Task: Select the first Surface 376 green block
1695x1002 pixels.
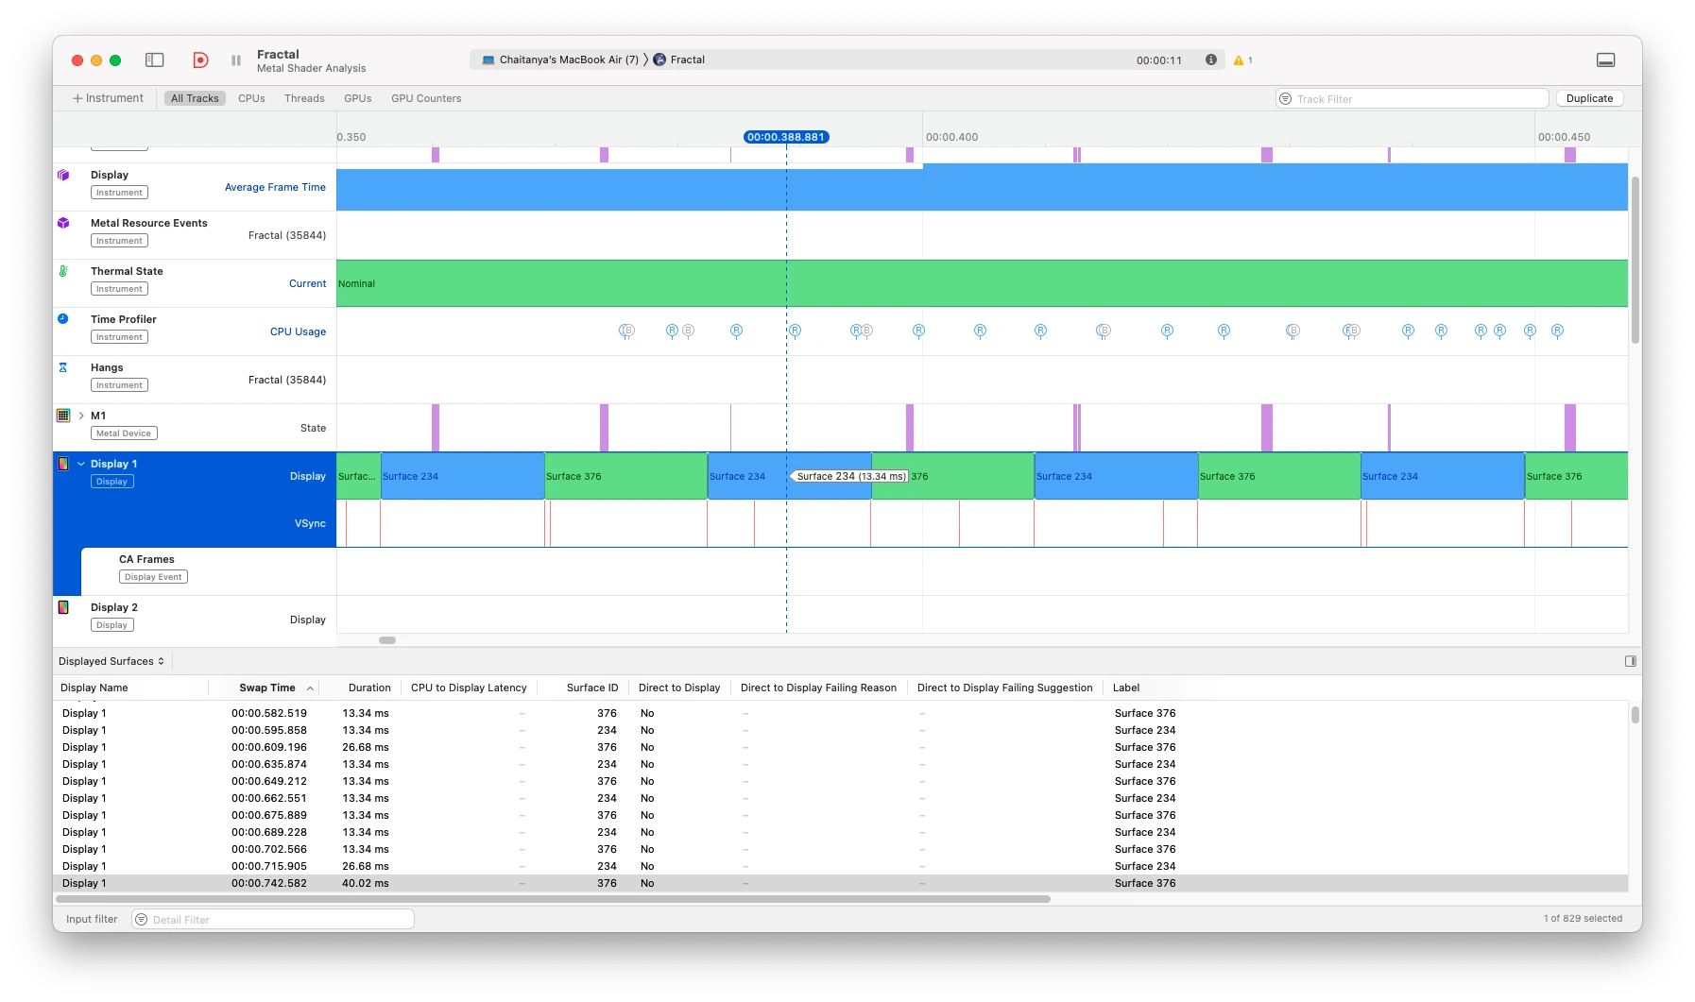Action: click(x=625, y=476)
